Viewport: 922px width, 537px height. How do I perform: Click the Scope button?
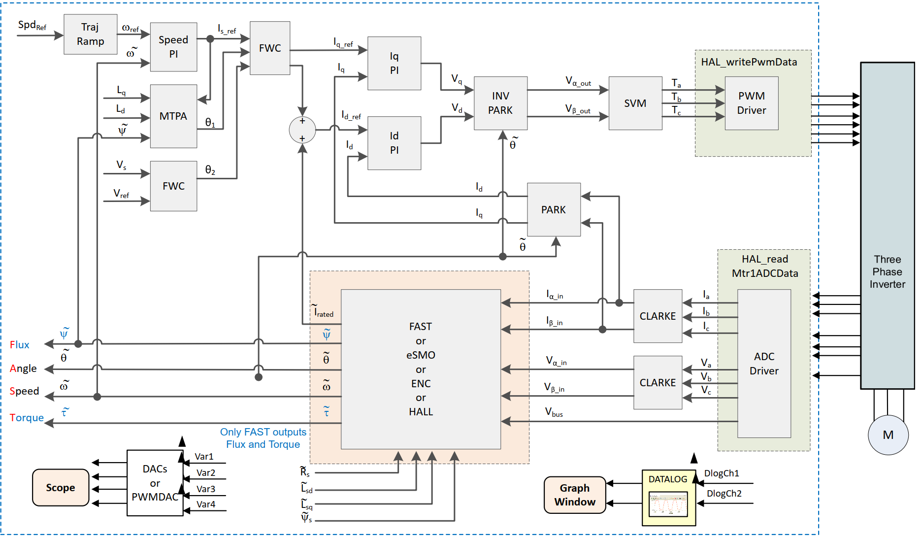(61, 487)
